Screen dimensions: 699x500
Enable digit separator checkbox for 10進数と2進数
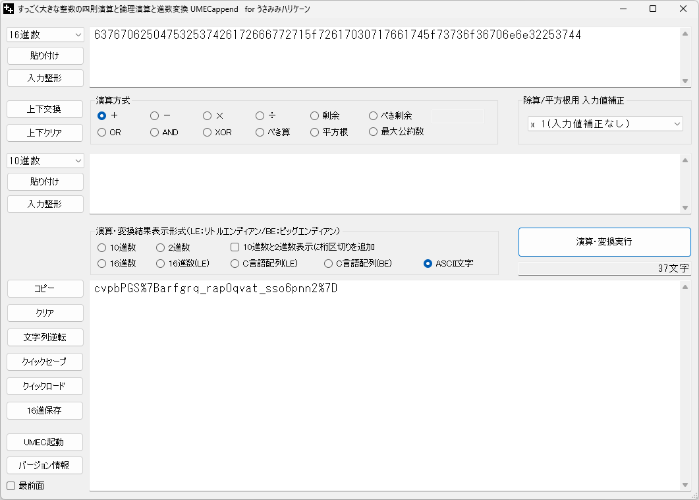point(235,247)
